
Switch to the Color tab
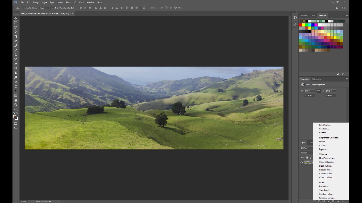tap(313, 16)
